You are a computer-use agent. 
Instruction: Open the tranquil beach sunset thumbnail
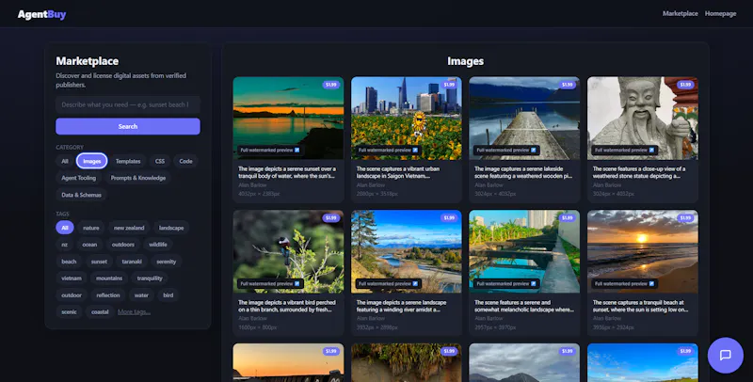coord(643,251)
